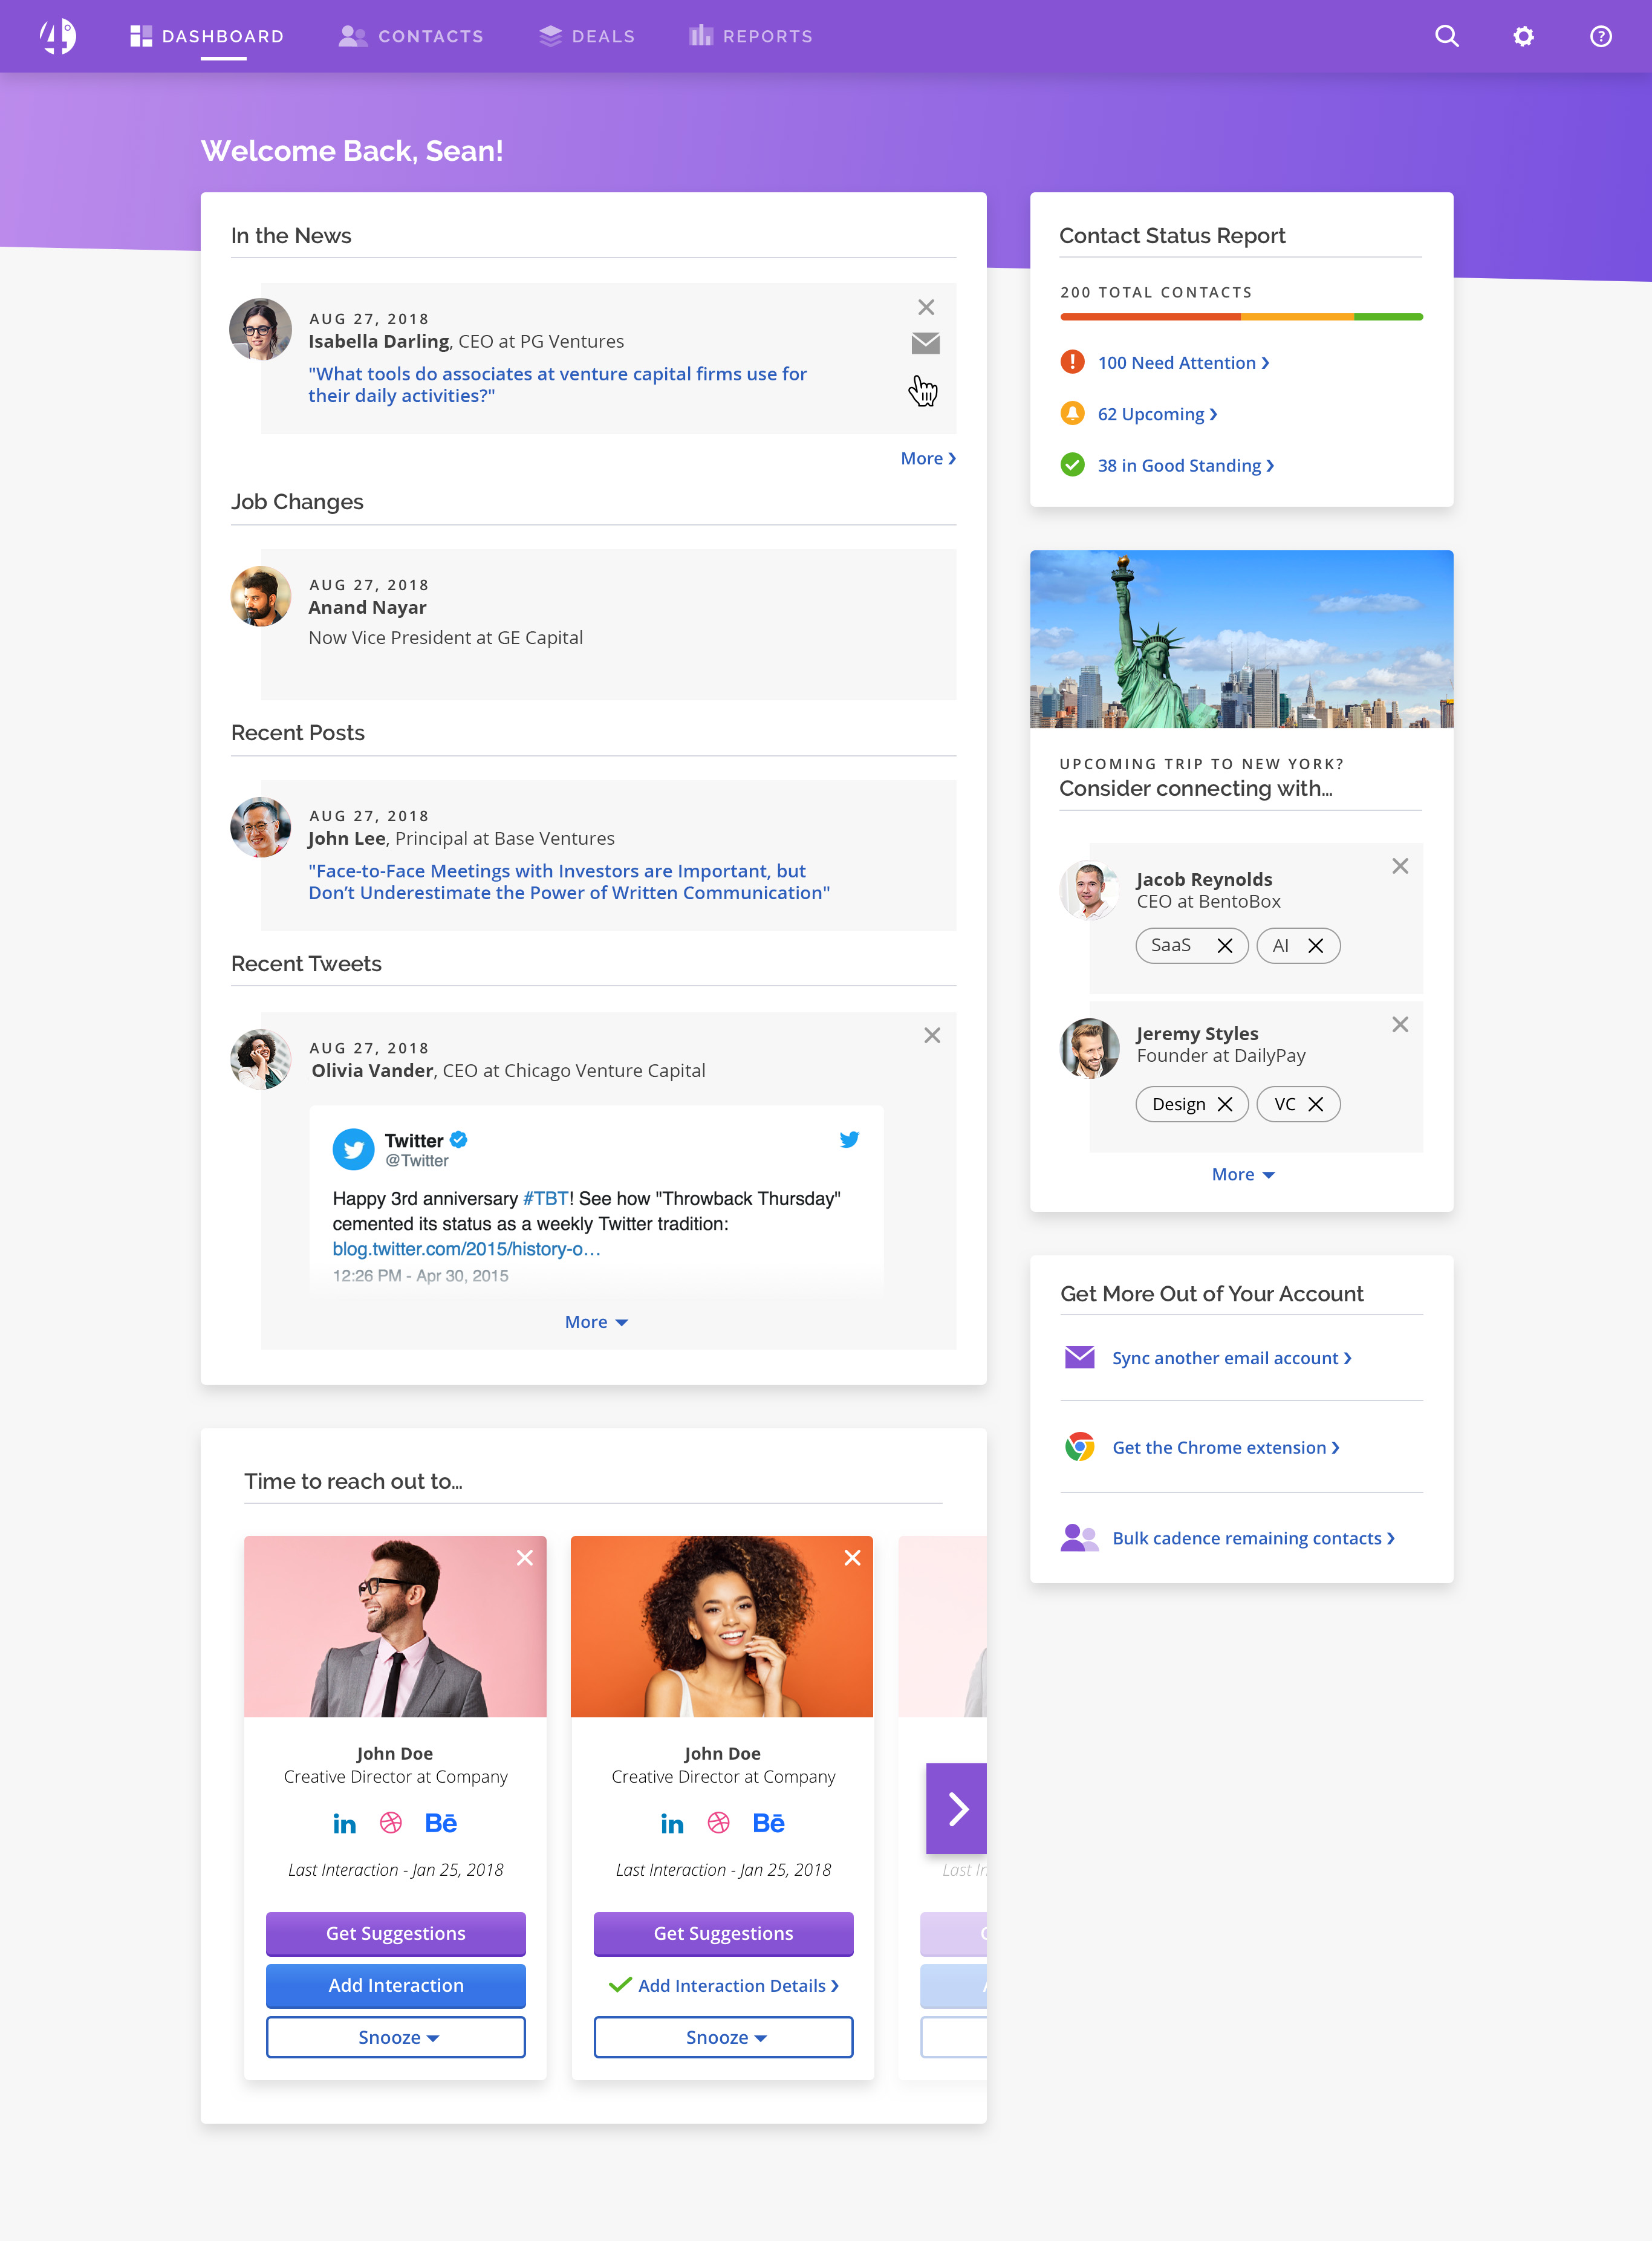Remove Design tag from Jeremy Styles
Viewport: 1652px width, 2241px height.
pos(1224,1104)
